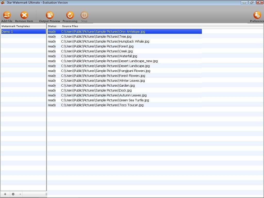Click the Stop icon in the toolbar
Viewport: 264px width, 198px height.
pyautogui.click(x=84, y=15)
